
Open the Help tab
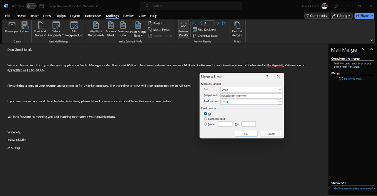[x=154, y=16]
